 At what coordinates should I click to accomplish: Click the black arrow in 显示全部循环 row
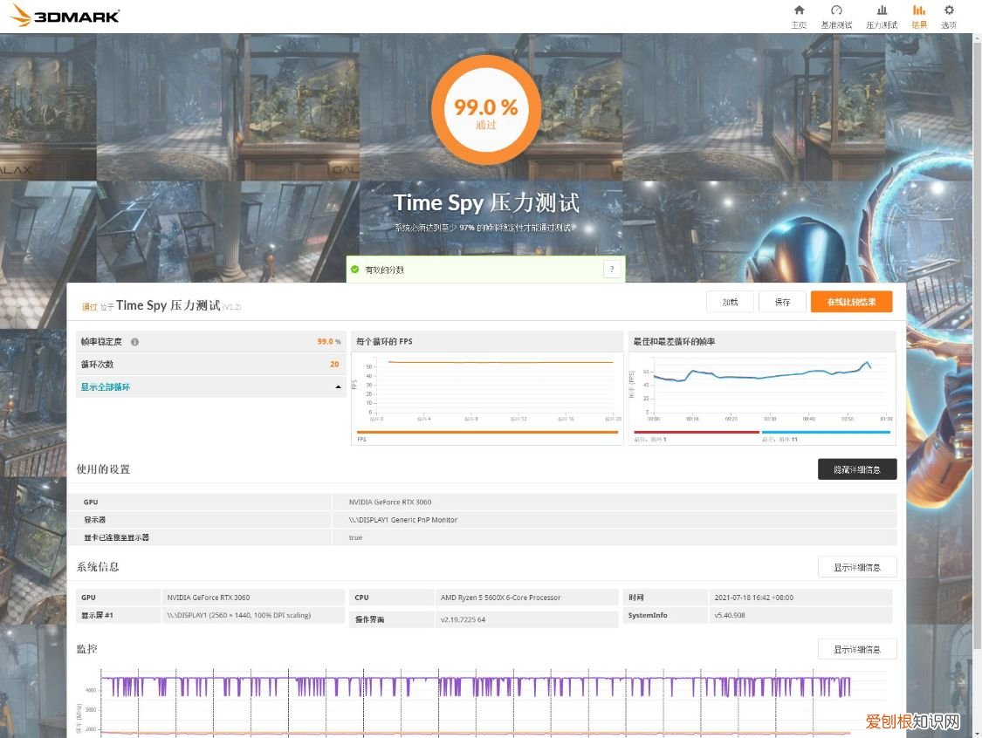[x=338, y=386]
